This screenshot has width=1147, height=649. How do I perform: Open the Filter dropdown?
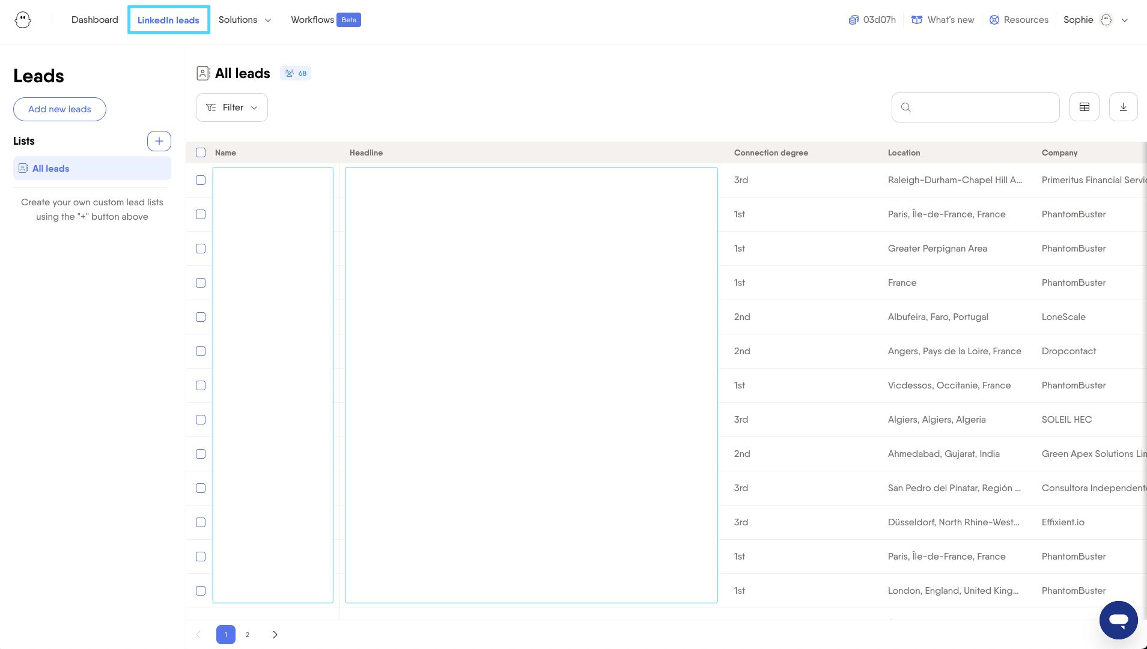click(232, 107)
